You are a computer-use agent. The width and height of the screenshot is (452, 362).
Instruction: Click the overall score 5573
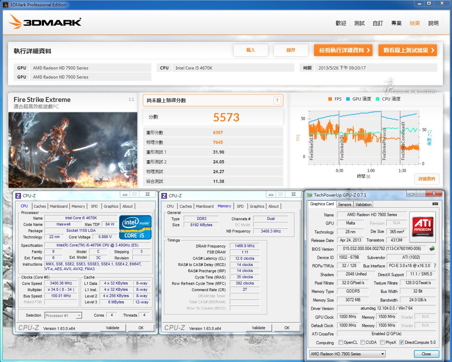coord(226,117)
